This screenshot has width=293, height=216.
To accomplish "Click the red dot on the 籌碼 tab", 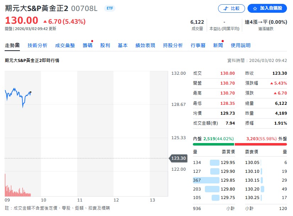I will [x=92, y=41].
